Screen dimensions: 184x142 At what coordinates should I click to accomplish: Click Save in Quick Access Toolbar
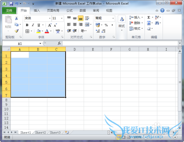(x=11, y=4)
